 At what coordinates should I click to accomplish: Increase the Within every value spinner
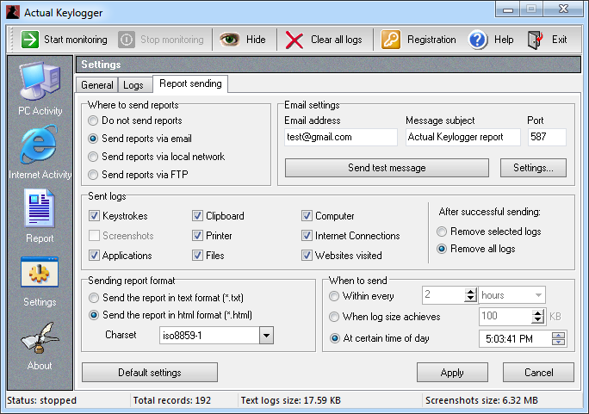click(x=470, y=292)
